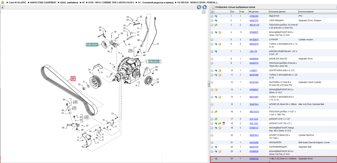Click the blue arrow icon for 84586129
This screenshot has width=337, height=163.
[x=216, y=159]
